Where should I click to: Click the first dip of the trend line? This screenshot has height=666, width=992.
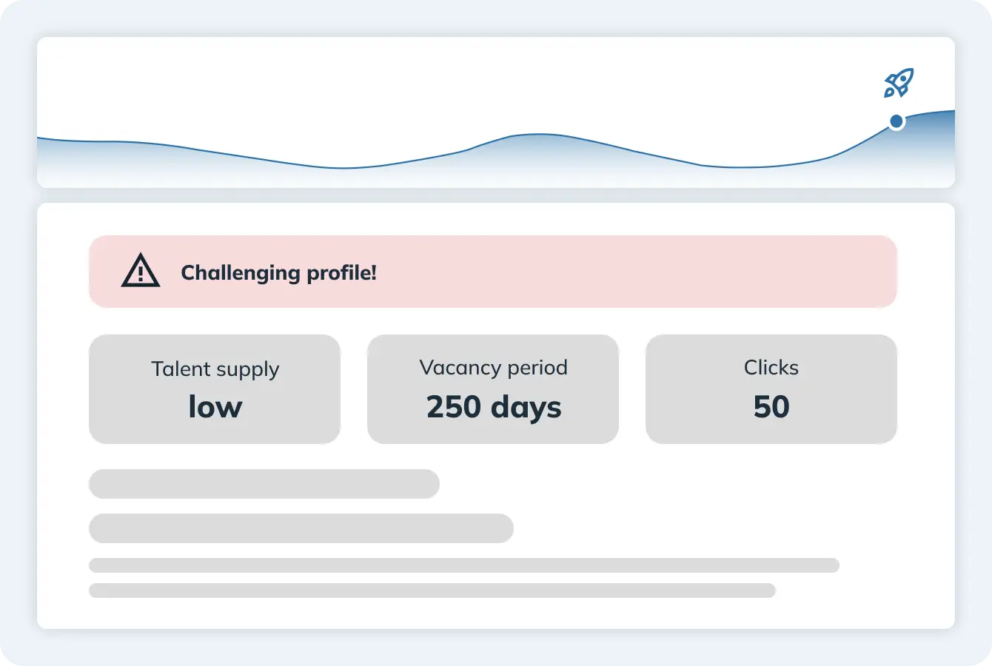(x=344, y=168)
